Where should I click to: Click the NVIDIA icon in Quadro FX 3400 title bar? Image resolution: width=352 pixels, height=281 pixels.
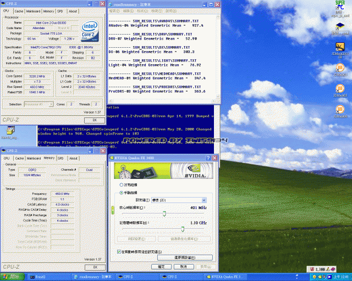[x=112, y=158]
